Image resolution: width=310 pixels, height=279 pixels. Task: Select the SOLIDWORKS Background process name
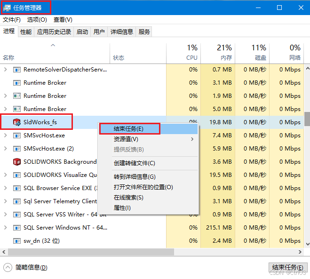60,162
